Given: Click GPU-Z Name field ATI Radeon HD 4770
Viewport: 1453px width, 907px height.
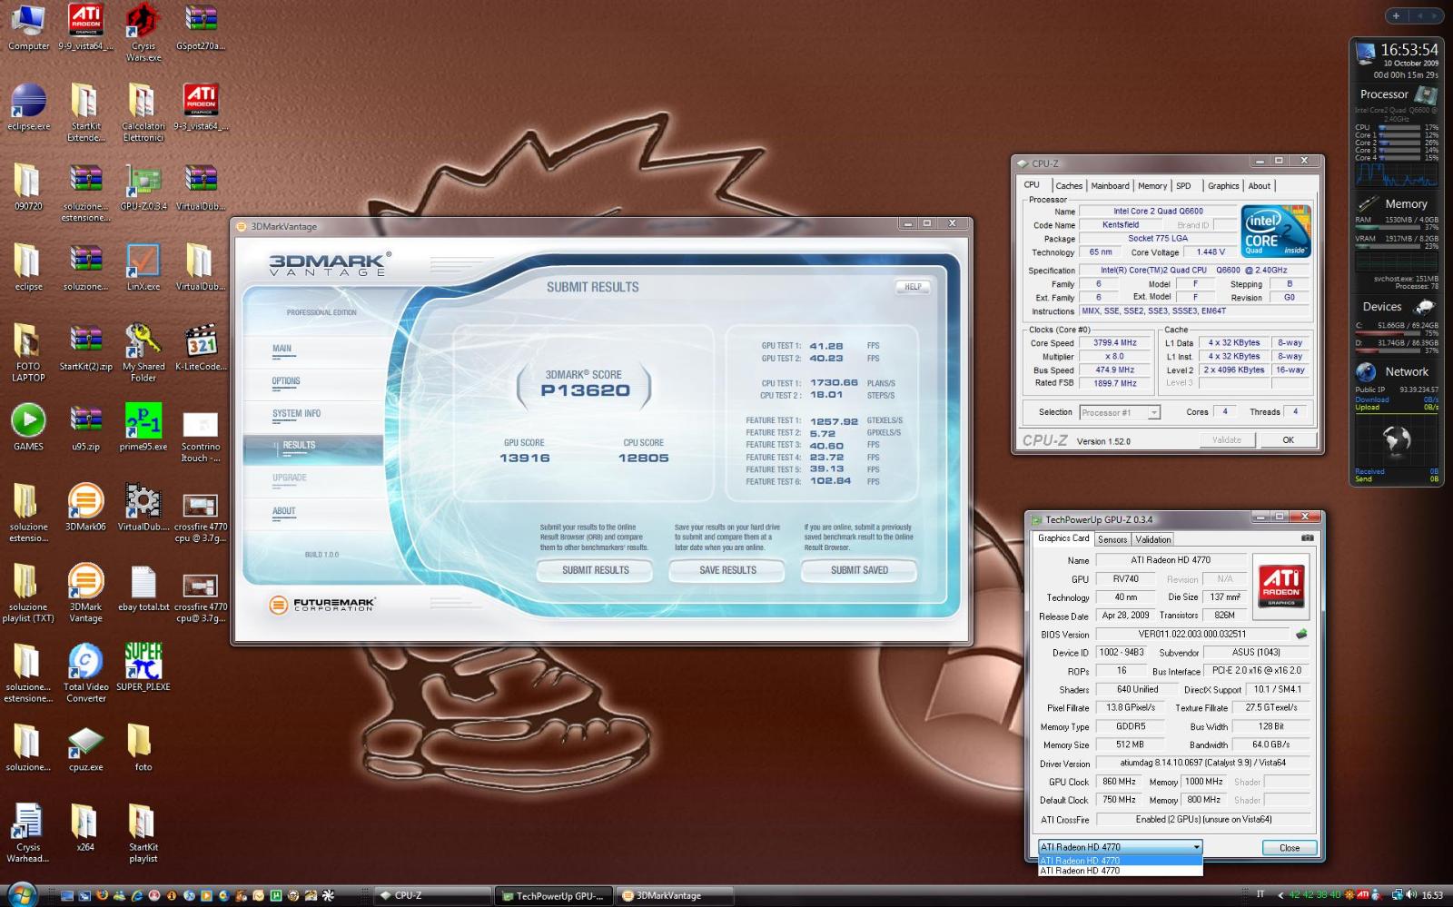Looking at the screenshot, I should [x=1170, y=560].
